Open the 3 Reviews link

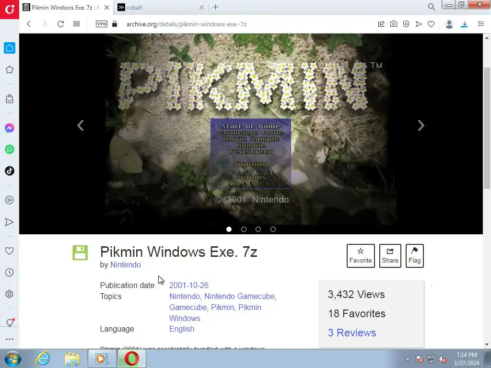352,333
